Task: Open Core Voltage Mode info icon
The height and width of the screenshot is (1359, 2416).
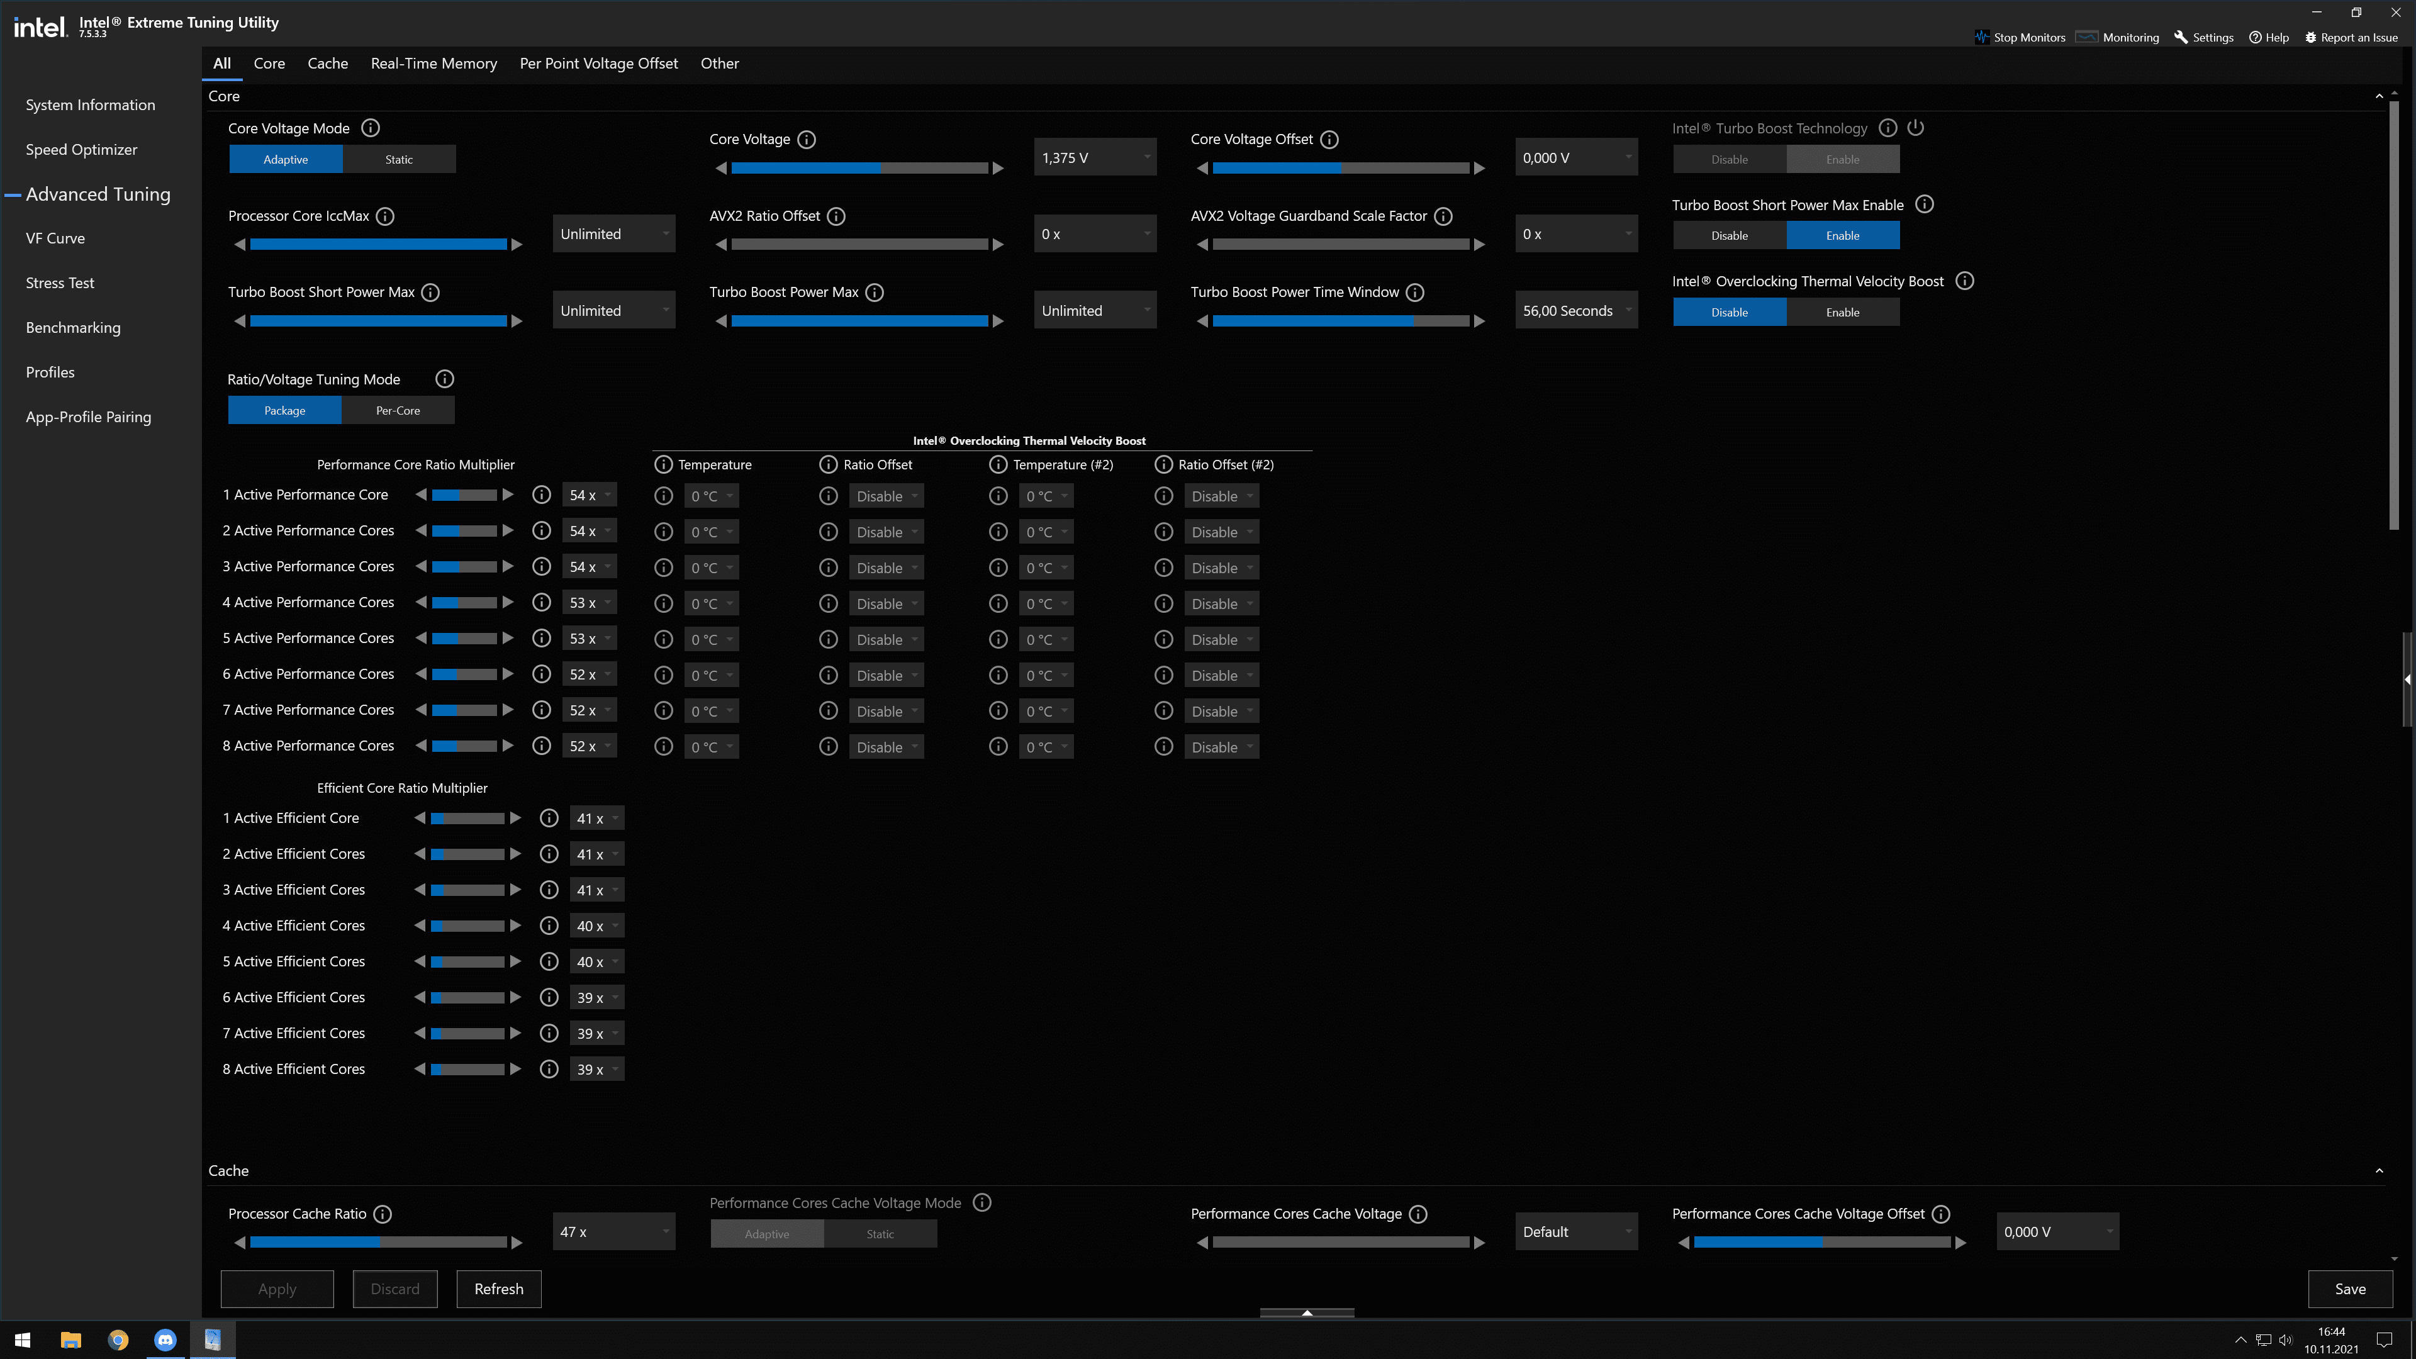Action: pos(371,128)
